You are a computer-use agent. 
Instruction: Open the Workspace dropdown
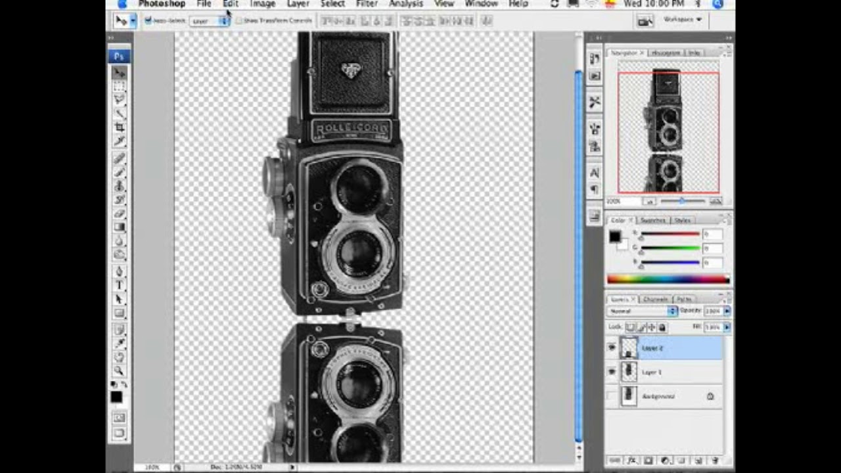tap(683, 20)
